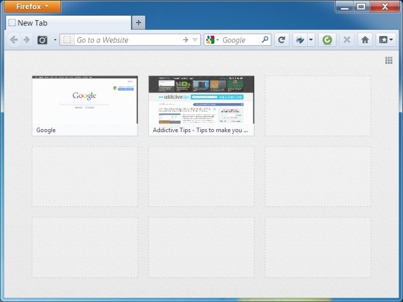This screenshot has width=403, height=302.
Task: Click the magnifying glass search icon
Action: pyautogui.click(x=265, y=40)
